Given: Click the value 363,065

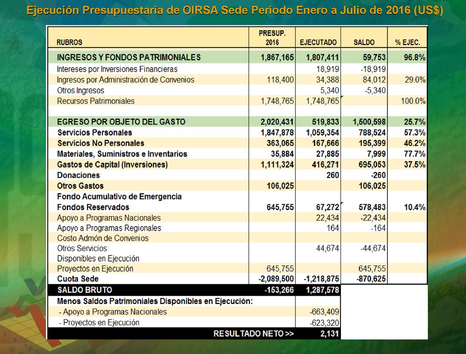Looking at the screenshot, I should point(280,143).
